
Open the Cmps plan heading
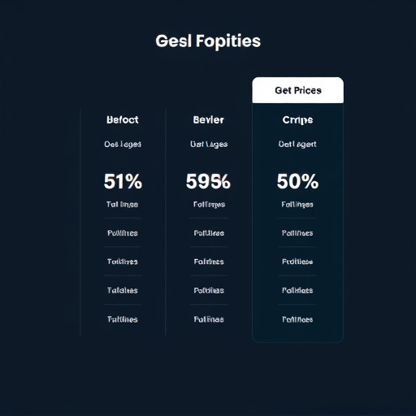(x=297, y=120)
